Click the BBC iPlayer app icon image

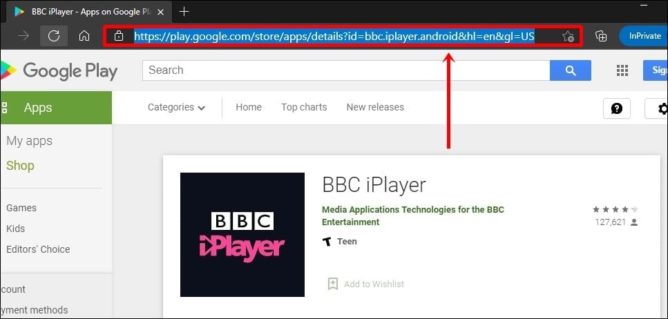pyautogui.click(x=242, y=235)
